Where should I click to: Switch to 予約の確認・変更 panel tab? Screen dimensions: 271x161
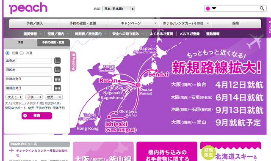tap(53, 42)
